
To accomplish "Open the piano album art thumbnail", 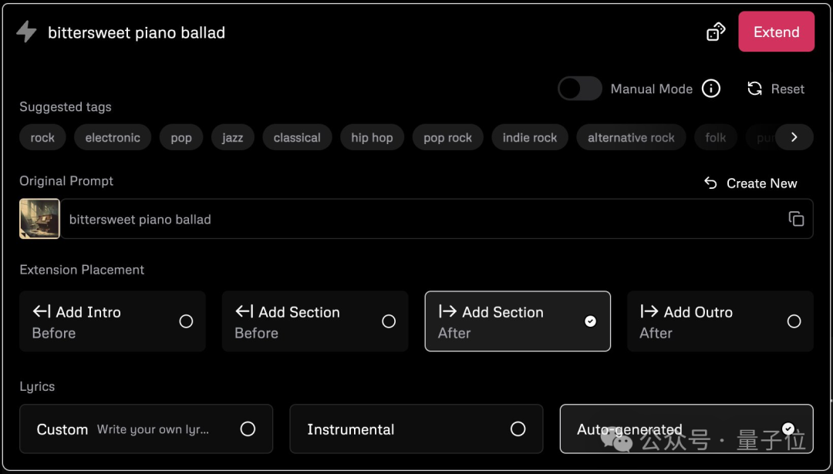I will [x=40, y=219].
